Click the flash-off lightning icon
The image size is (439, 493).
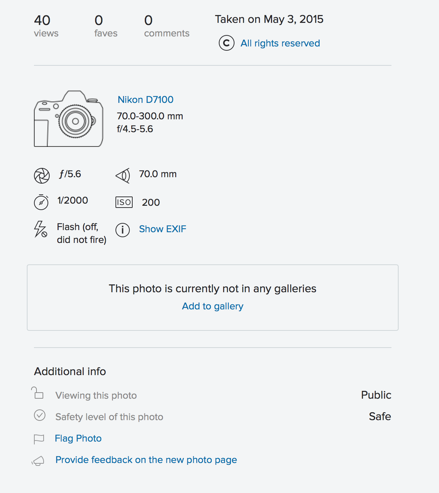point(40,229)
